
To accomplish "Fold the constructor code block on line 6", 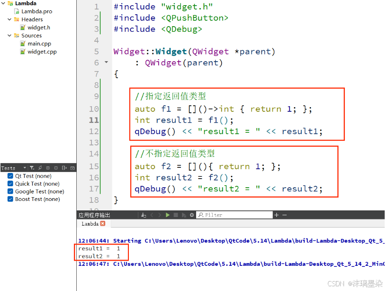I will tap(106, 62).
